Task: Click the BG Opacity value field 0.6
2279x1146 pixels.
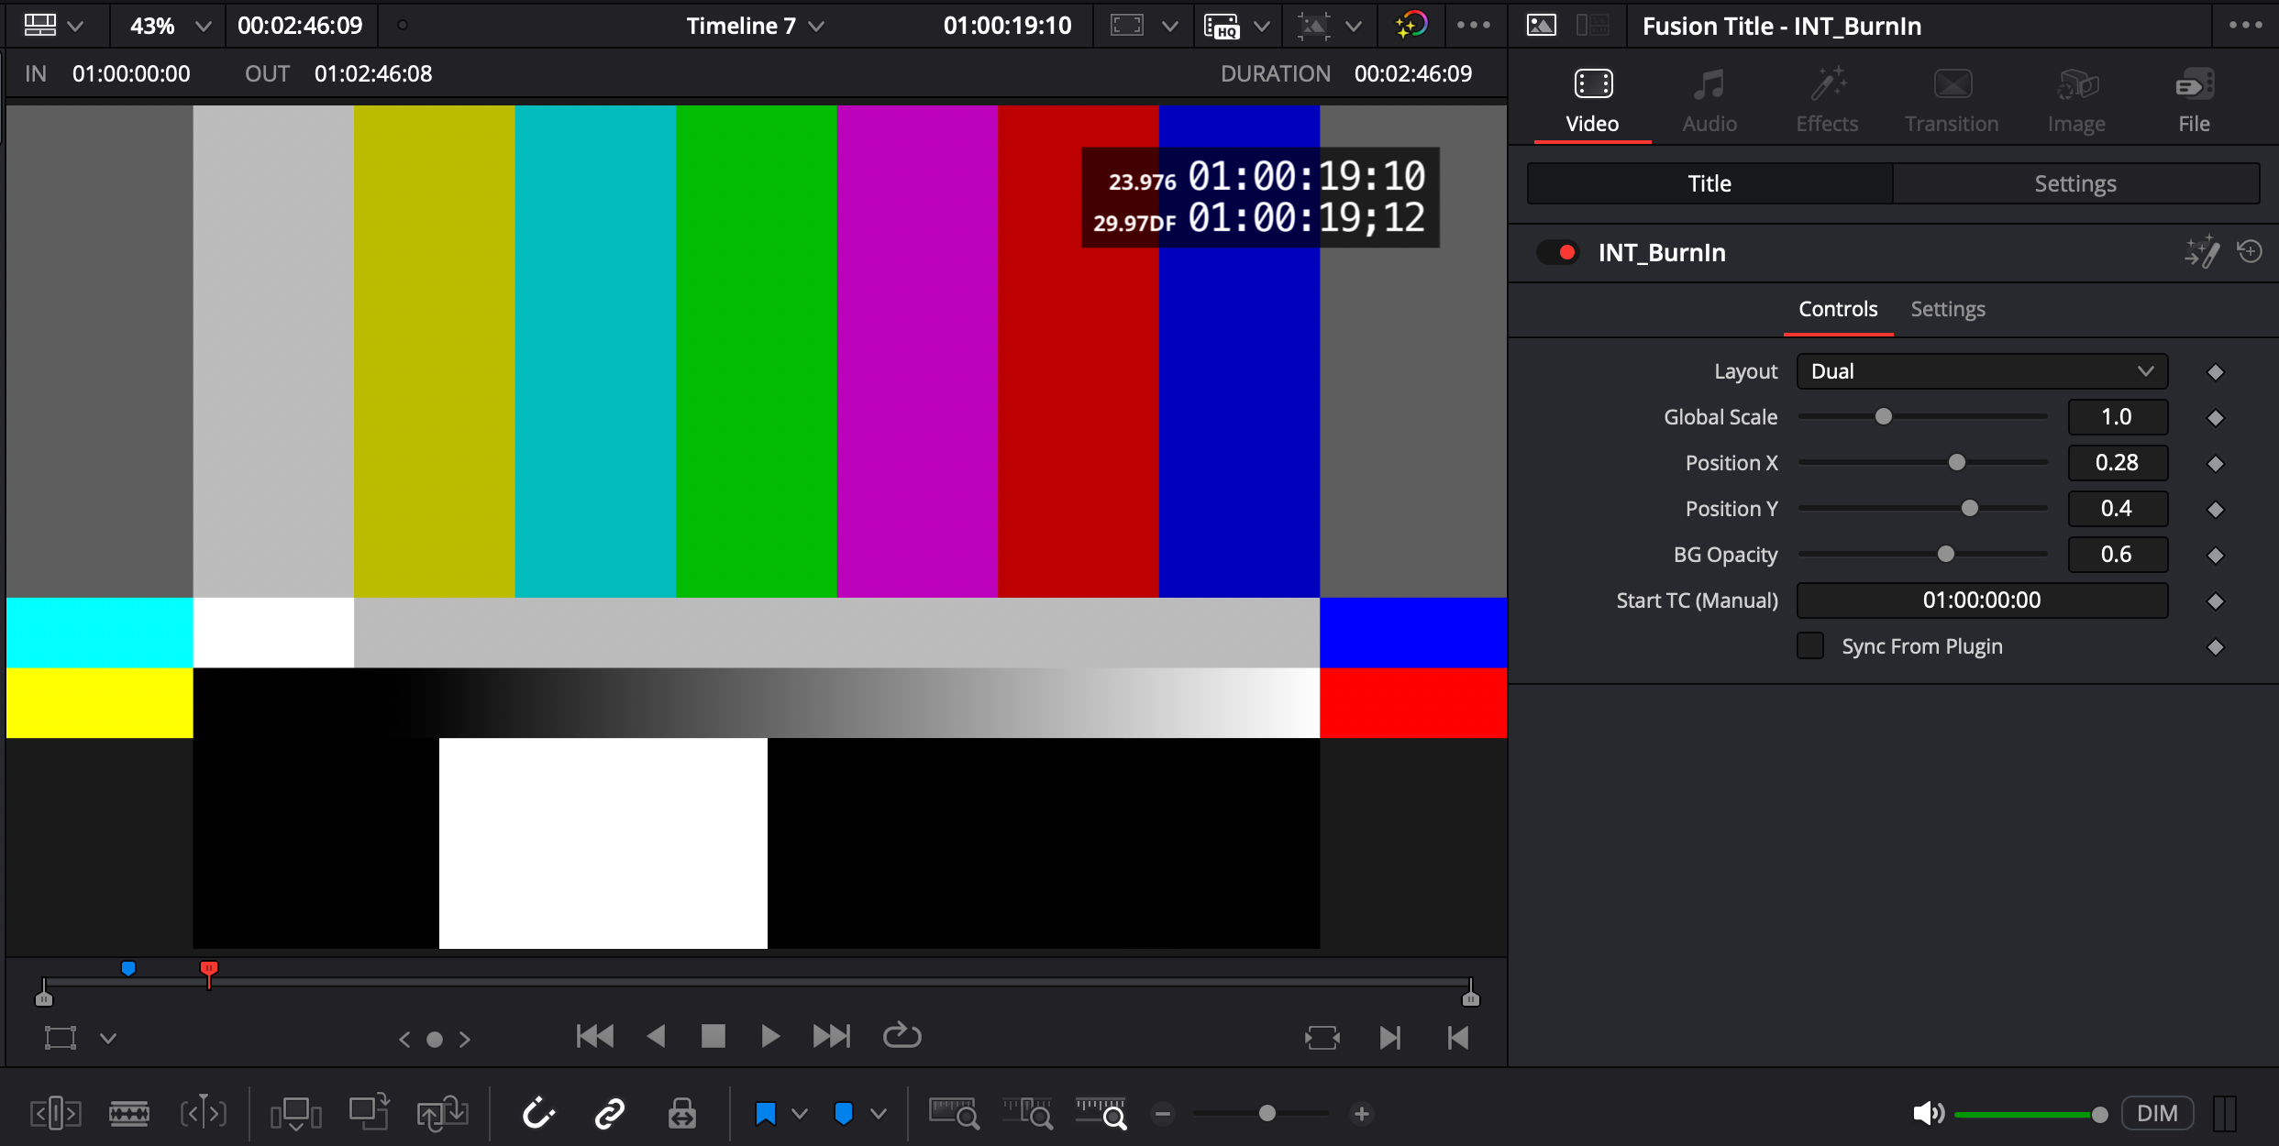Action: [2118, 555]
